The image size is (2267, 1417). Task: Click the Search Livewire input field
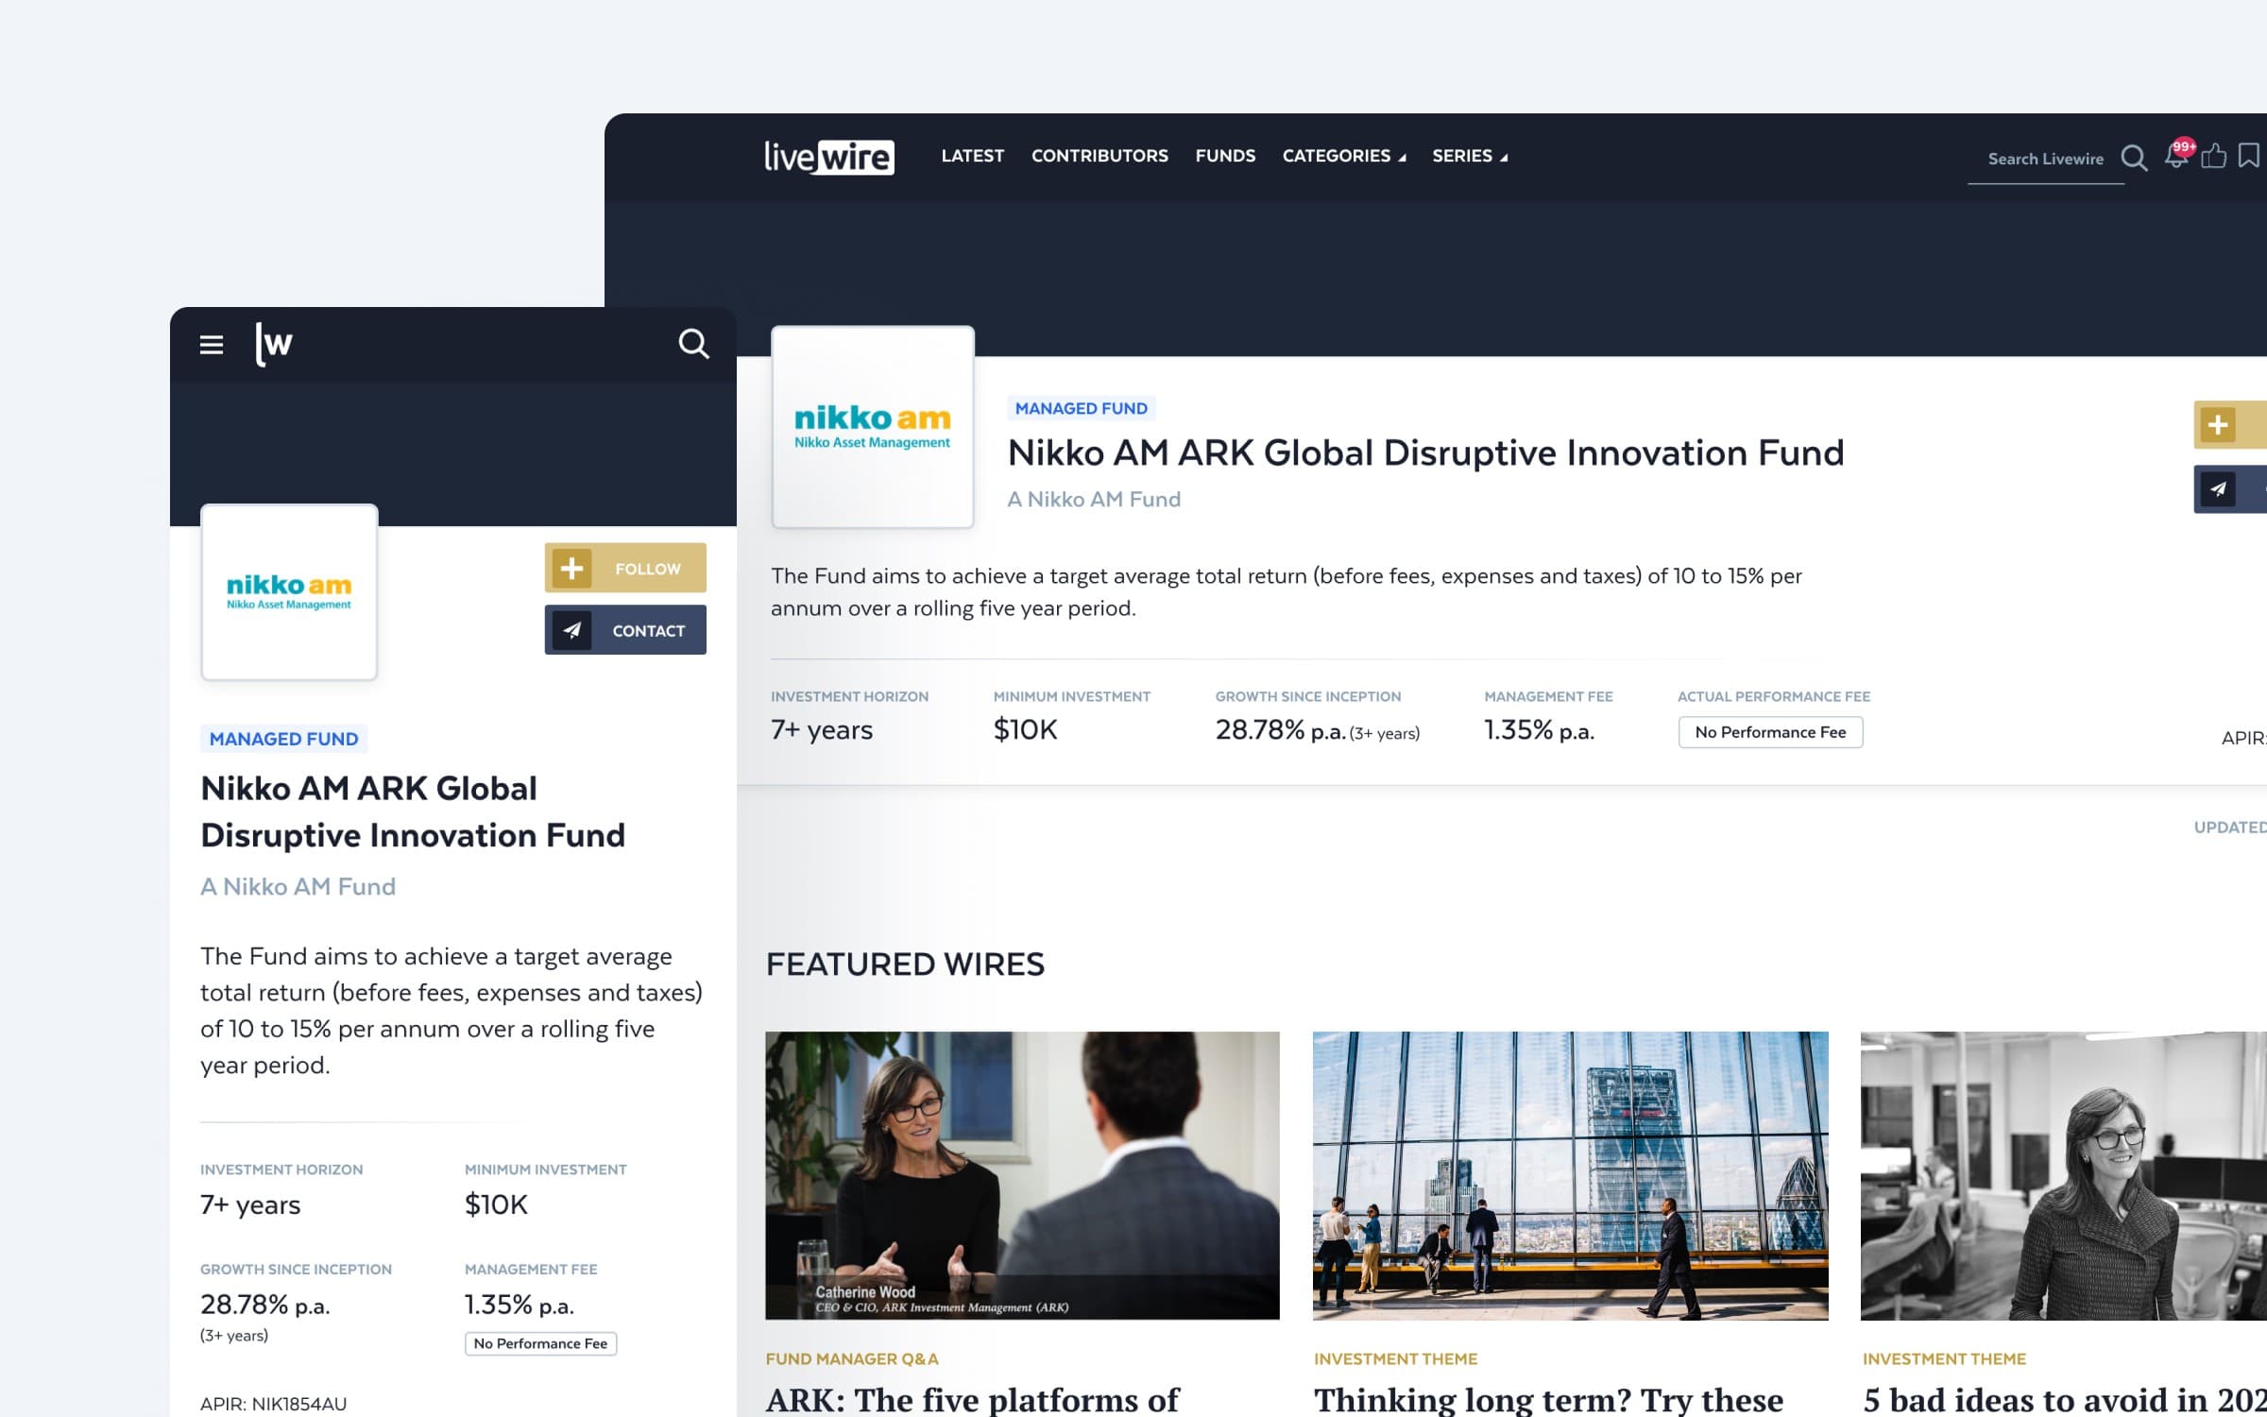(x=2045, y=159)
